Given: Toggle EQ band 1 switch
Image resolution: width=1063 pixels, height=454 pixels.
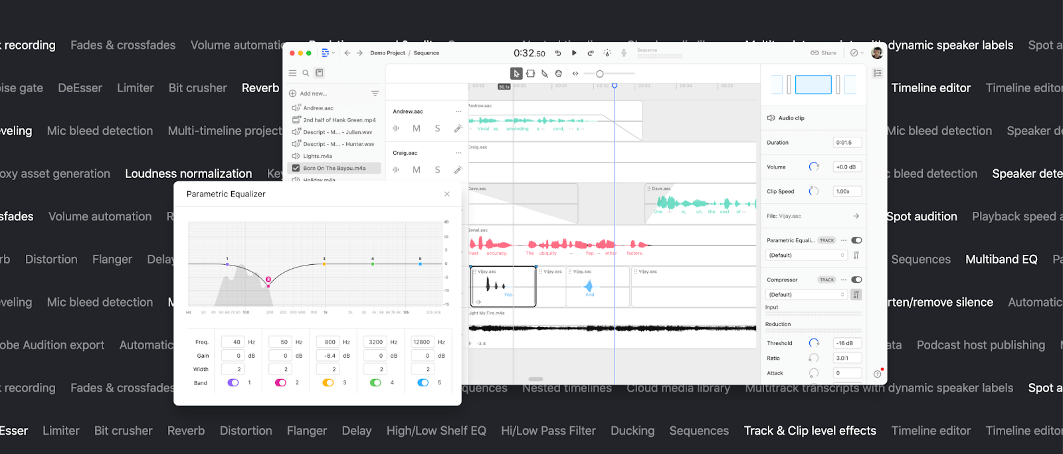Looking at the screenshot, I should coord(233,382).
